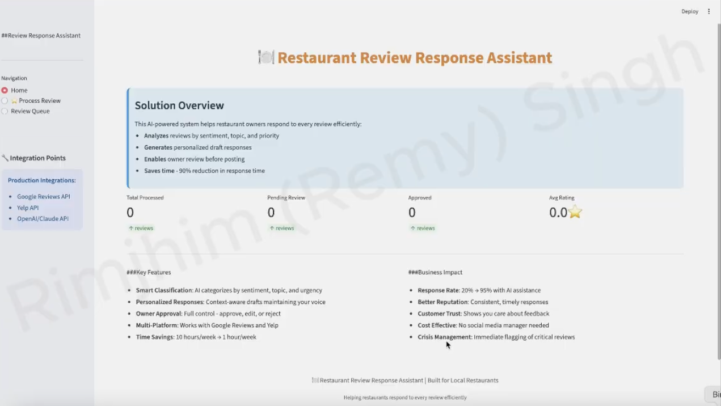This screenshot has width=721, height=406.
Task: Click the Total Processed metric value
Action: point(130,213)
